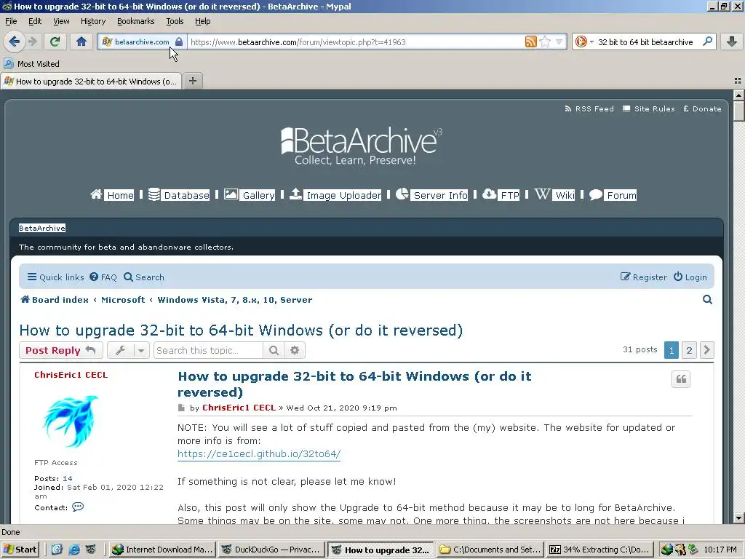Open the RSS Feed link

tap(589, 109)
